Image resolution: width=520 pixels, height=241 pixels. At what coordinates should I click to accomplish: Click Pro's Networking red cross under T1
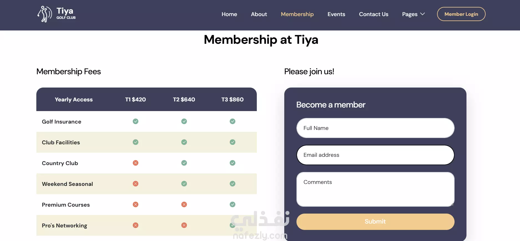(135, 225)
